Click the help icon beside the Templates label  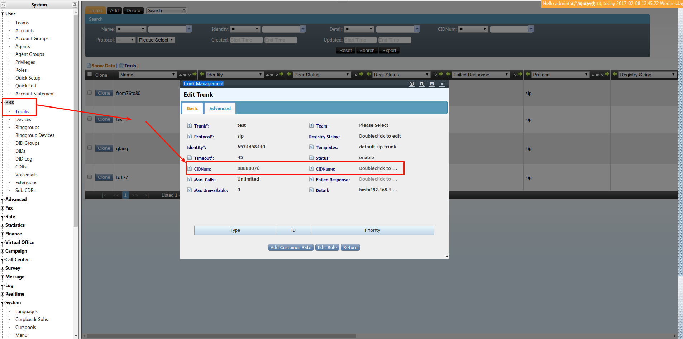coord(311,147)
